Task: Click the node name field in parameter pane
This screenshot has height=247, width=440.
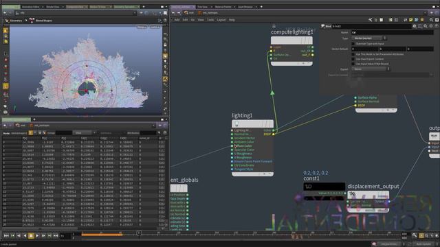Action: click(x=371, y=26)
